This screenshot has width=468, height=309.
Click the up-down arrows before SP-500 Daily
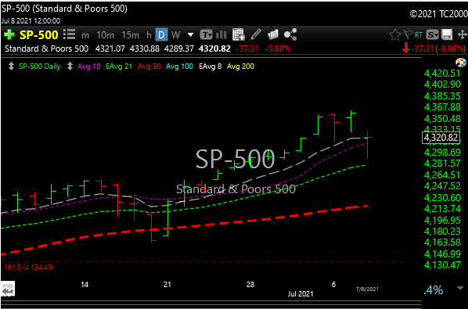click(11, 66)
